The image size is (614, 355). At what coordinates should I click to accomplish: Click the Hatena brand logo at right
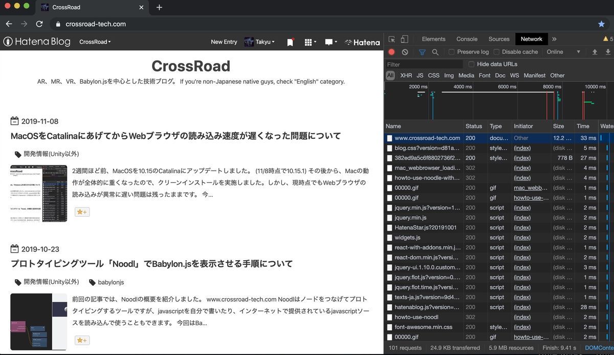[362, 42]
